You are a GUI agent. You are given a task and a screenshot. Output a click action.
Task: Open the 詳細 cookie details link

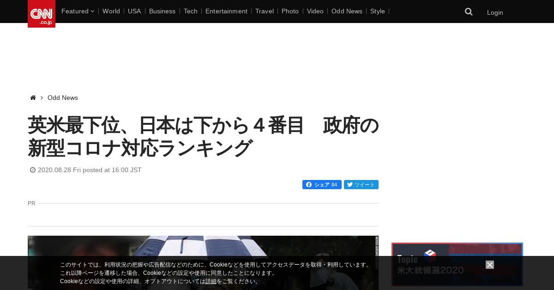211,281
